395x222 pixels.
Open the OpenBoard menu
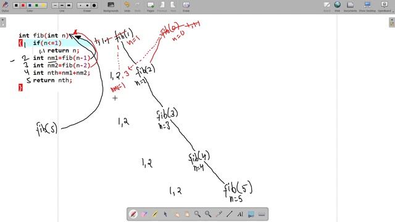coord(385,6)
